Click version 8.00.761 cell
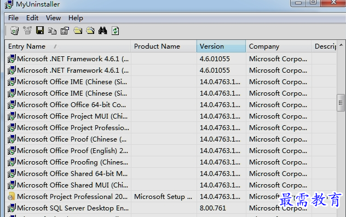 (221, 208)
